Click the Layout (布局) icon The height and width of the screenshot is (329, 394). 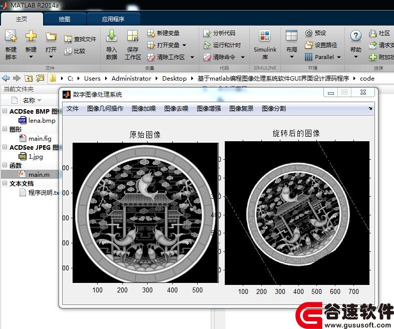tap(291, 36)
